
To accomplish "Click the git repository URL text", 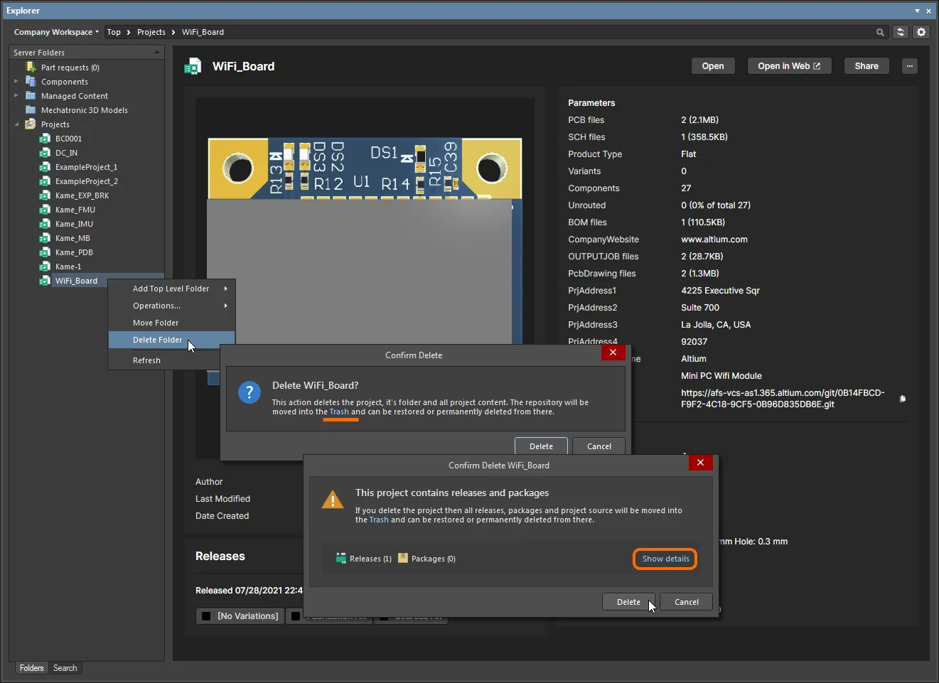I will [x=783, y=399].
